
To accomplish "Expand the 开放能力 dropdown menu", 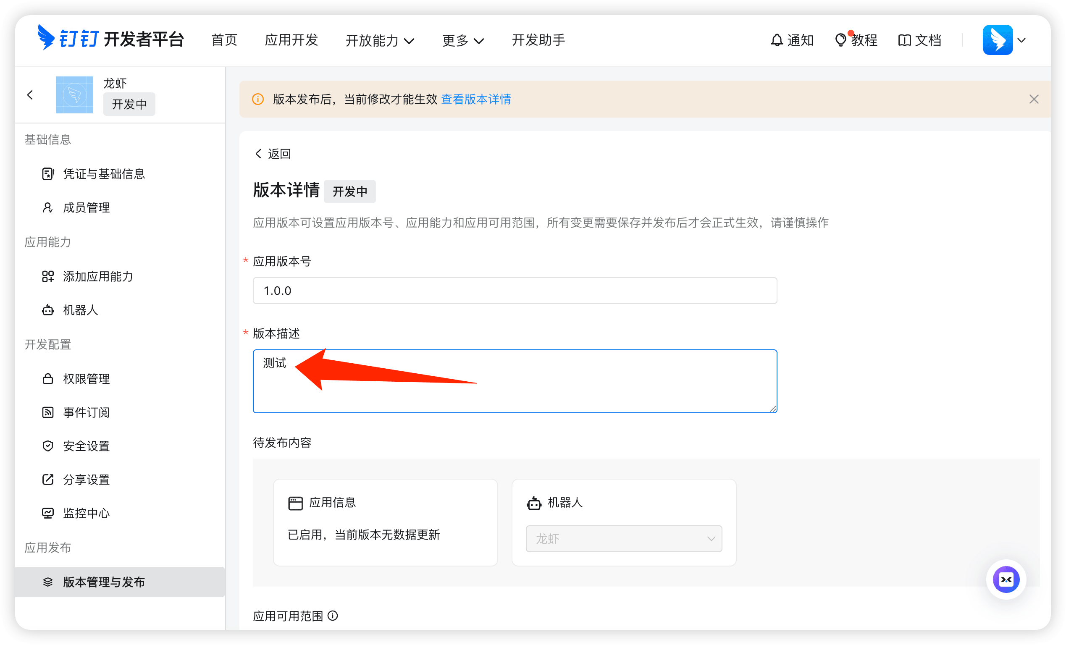I will click(380, 40).
